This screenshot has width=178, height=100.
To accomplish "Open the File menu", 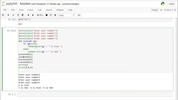I will (x=5, y=10).
